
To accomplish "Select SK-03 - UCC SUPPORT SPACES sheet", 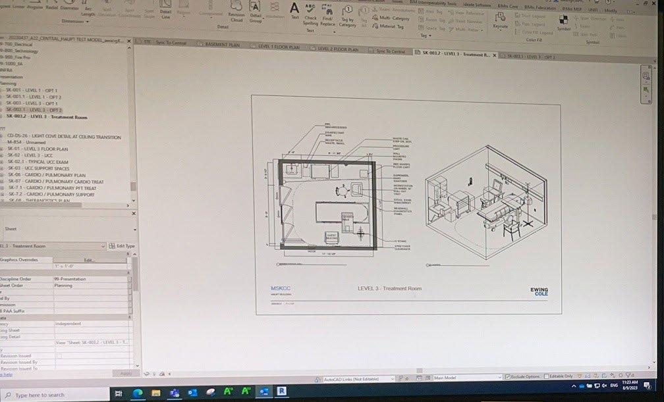I will point(38,168).
